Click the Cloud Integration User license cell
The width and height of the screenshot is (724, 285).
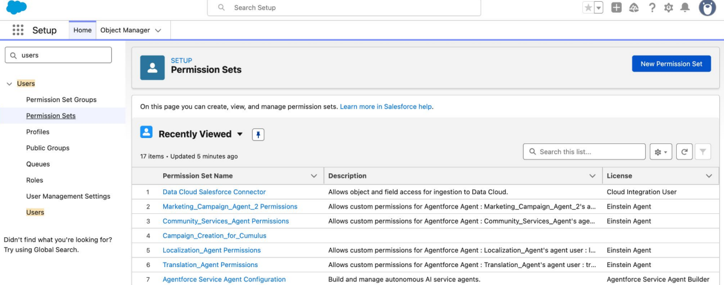coord(641,192)
